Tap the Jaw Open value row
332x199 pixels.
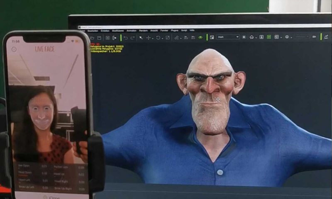click(x=33, y=166)
